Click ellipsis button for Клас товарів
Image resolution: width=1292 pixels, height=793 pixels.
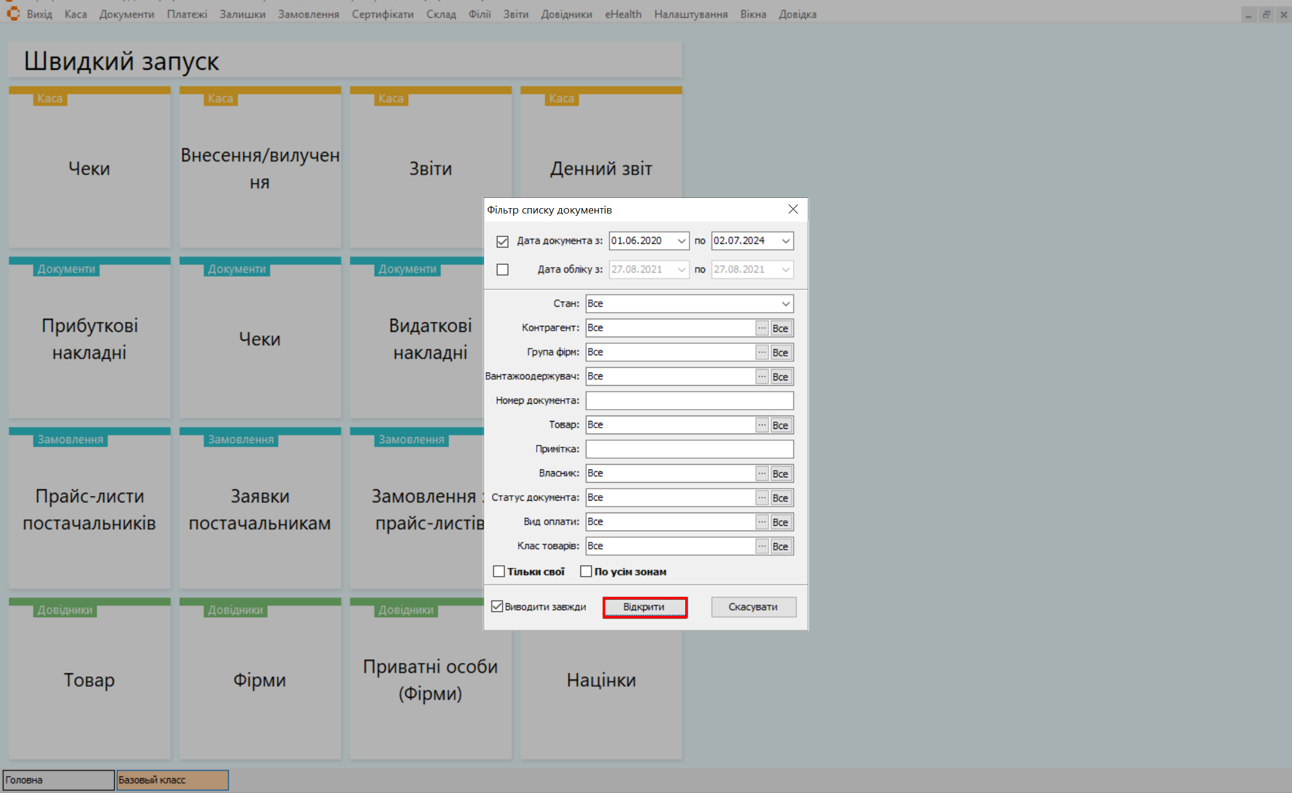[761, 546]
